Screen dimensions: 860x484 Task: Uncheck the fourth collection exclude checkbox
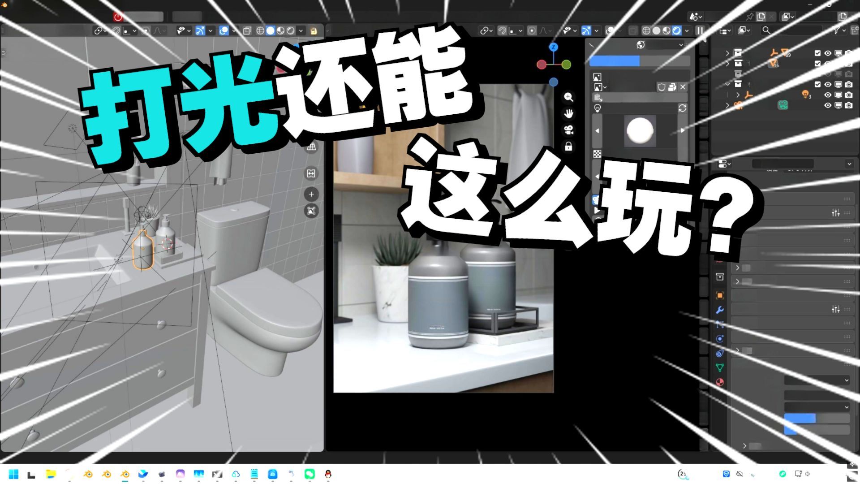817,84
